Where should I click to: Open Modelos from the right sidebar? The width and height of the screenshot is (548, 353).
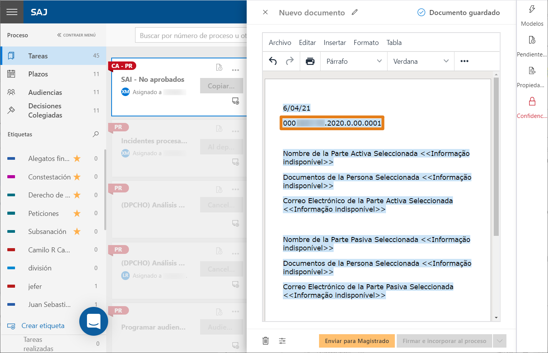click(x=532, y=16)
